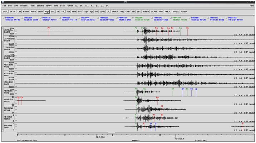256x143 pixels.
Task: Select the MJAR/fkb waveform channel label
Action: click(9, 99)
